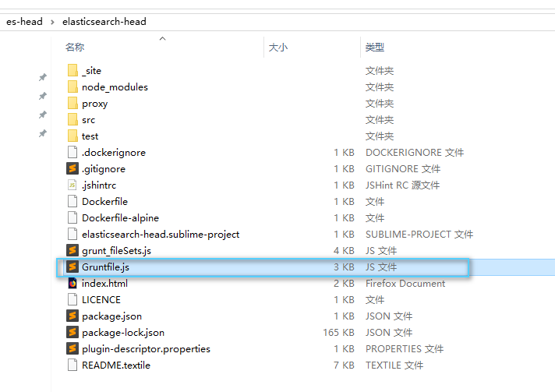Sort by the 类型 column header

(374, 47)
